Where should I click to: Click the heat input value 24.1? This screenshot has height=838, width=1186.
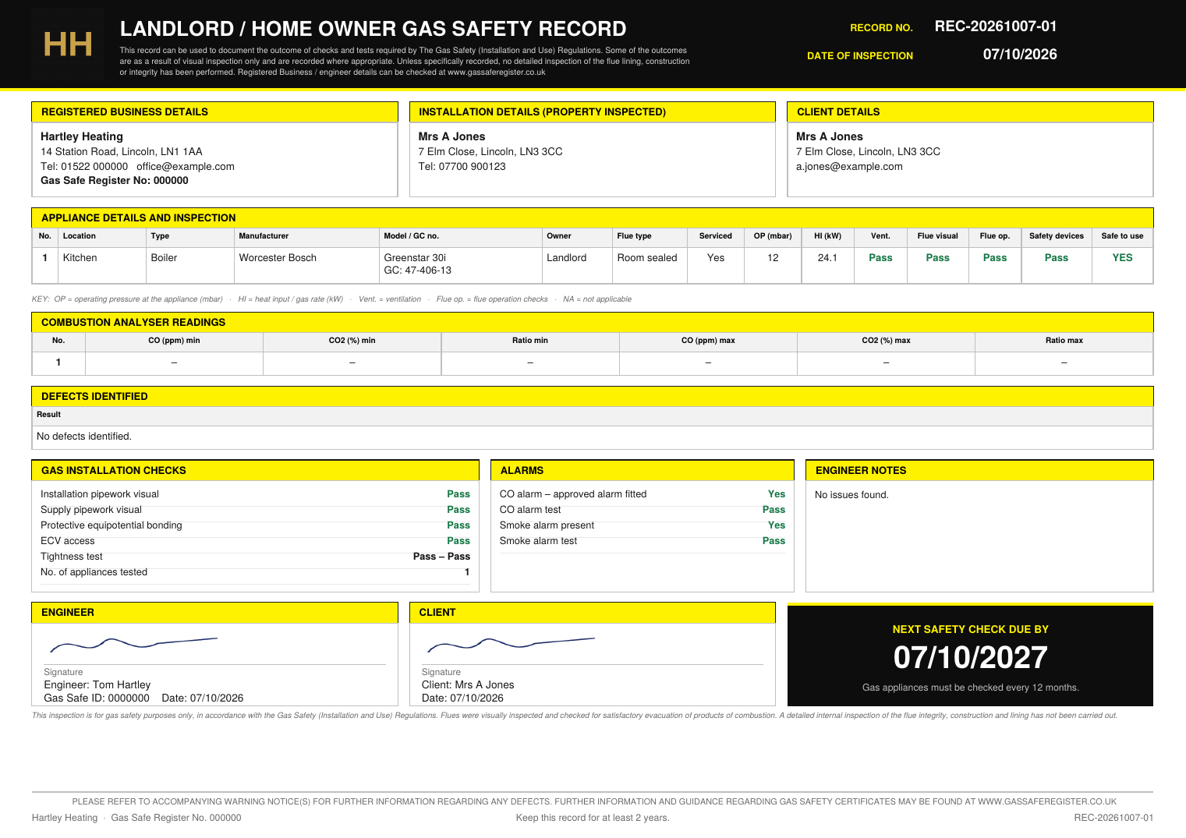(827, 258)
